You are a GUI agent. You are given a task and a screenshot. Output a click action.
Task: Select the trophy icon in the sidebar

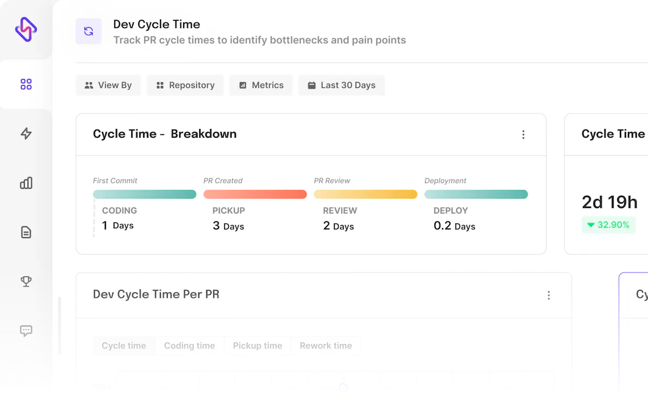pyautogui.click(x=25, y=281)
